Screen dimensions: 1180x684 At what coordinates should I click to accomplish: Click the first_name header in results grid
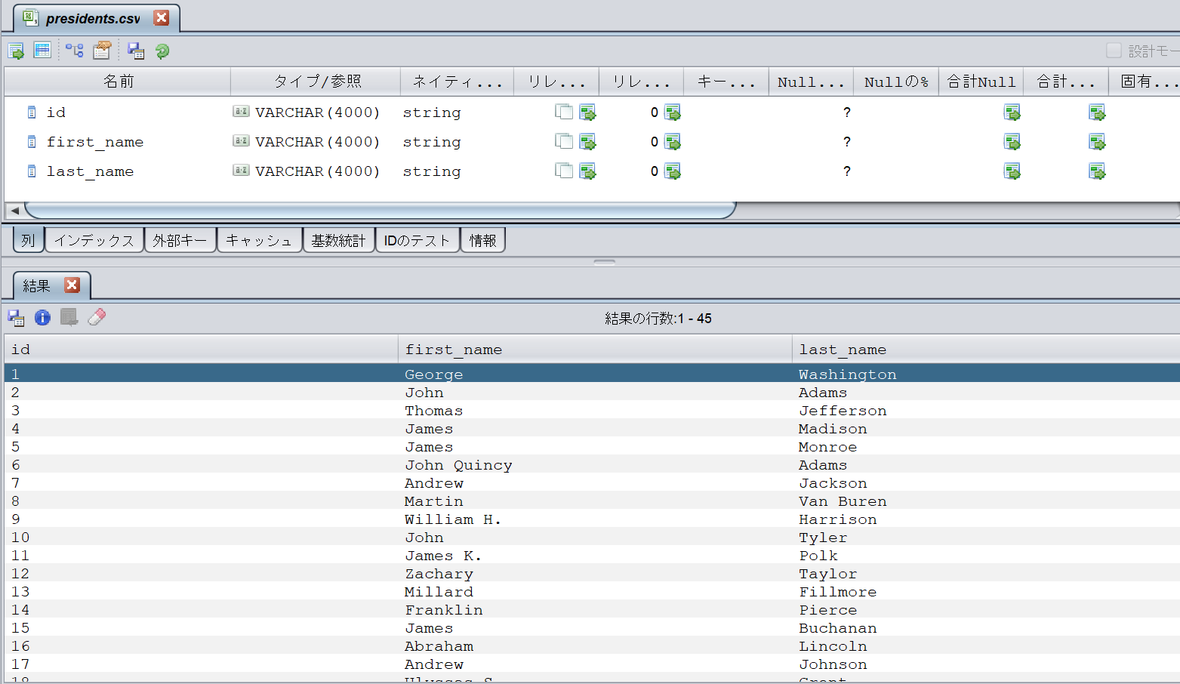click(595, 349)
